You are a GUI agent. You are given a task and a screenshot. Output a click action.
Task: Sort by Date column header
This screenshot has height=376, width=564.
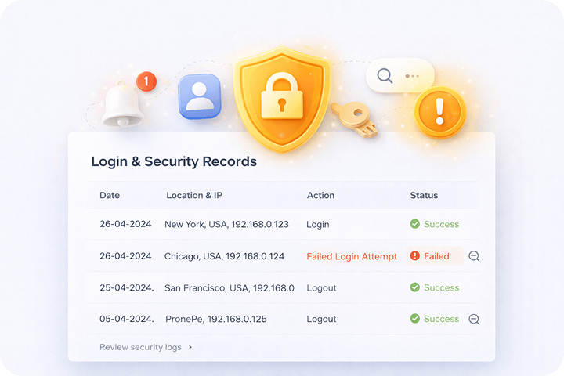110,195
